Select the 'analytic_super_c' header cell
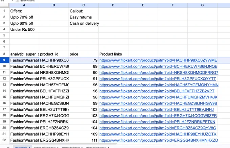The width and height of the screenshot is (230, 148). point(24,54)
